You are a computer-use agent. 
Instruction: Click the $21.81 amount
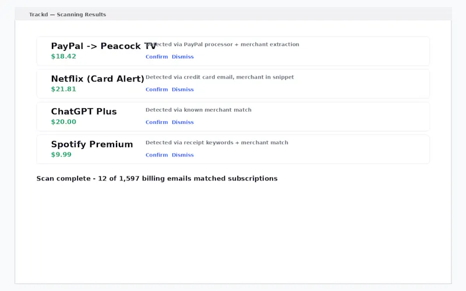63,89
